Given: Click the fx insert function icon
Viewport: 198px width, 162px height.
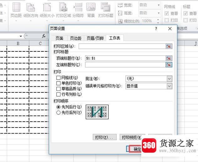Looking at the screenshot, I should coord(44,36).
